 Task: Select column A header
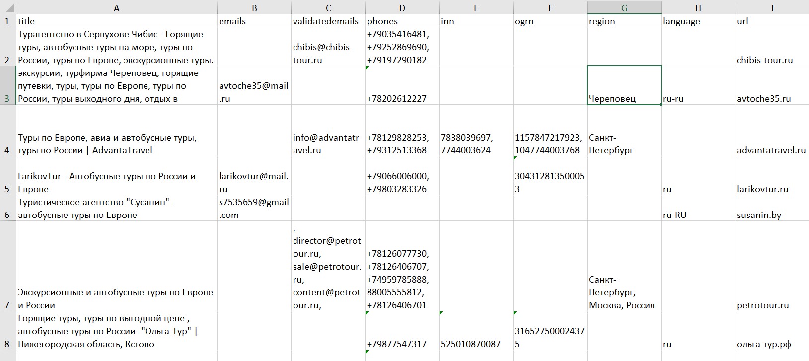coord(117,7)
